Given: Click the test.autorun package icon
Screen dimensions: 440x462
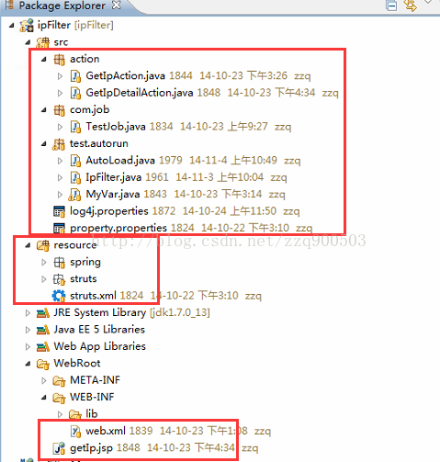Looking at the screenshot, I should click(59, 144).
